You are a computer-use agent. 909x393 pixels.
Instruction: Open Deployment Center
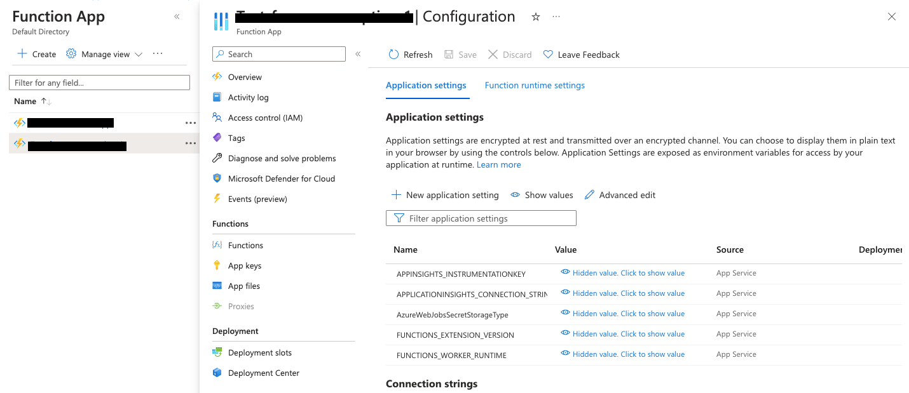pyautogui.click(x=263, y=373)
